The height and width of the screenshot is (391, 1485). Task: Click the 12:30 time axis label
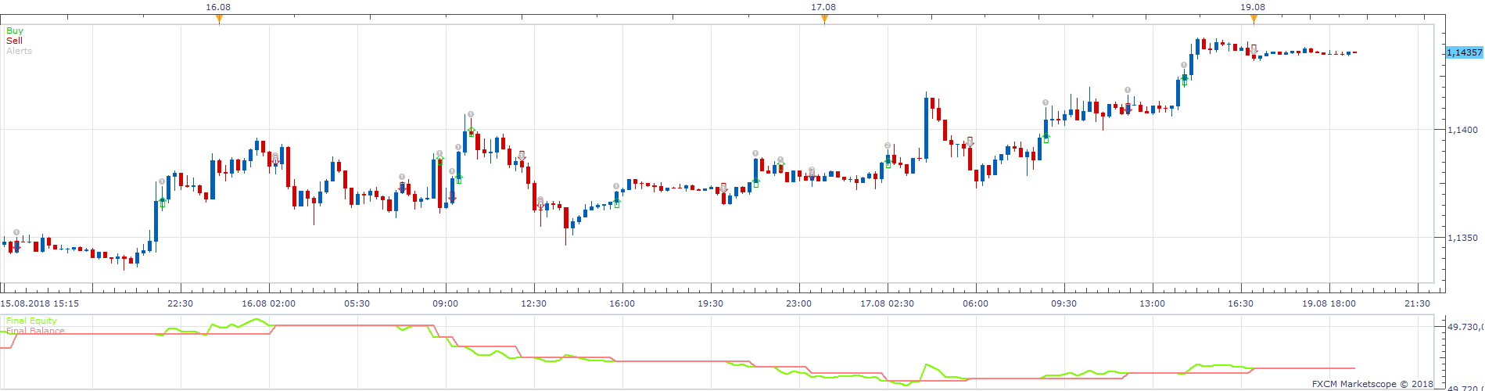pos(534,303)
